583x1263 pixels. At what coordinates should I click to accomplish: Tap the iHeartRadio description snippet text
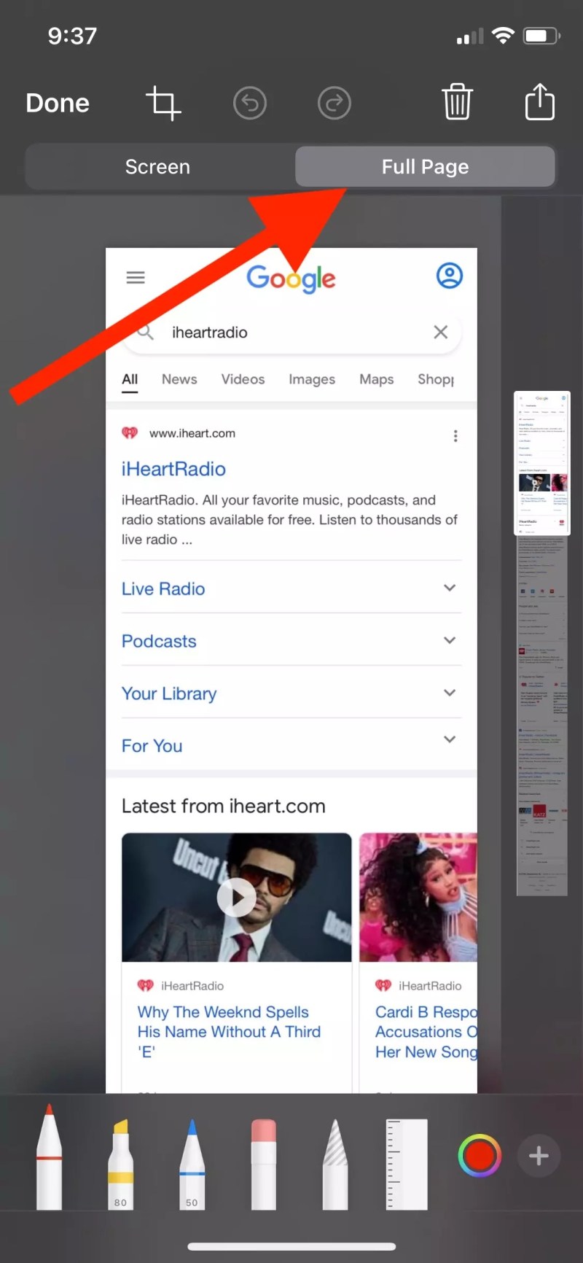[x=289, y=520]
